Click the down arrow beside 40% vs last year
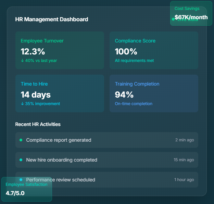 coord(22,61)
